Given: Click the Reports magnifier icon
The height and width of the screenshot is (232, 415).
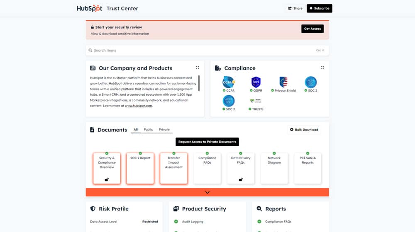Looking at the screenshot, I should tap(259, 209).
